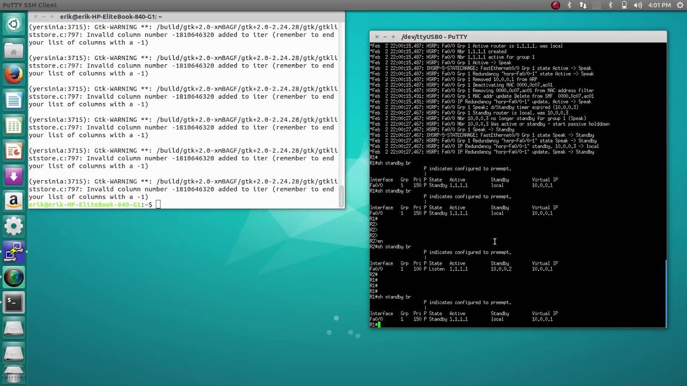Maximize the /dev/ttyUSB0 PuTTY window

pos(393,36)
